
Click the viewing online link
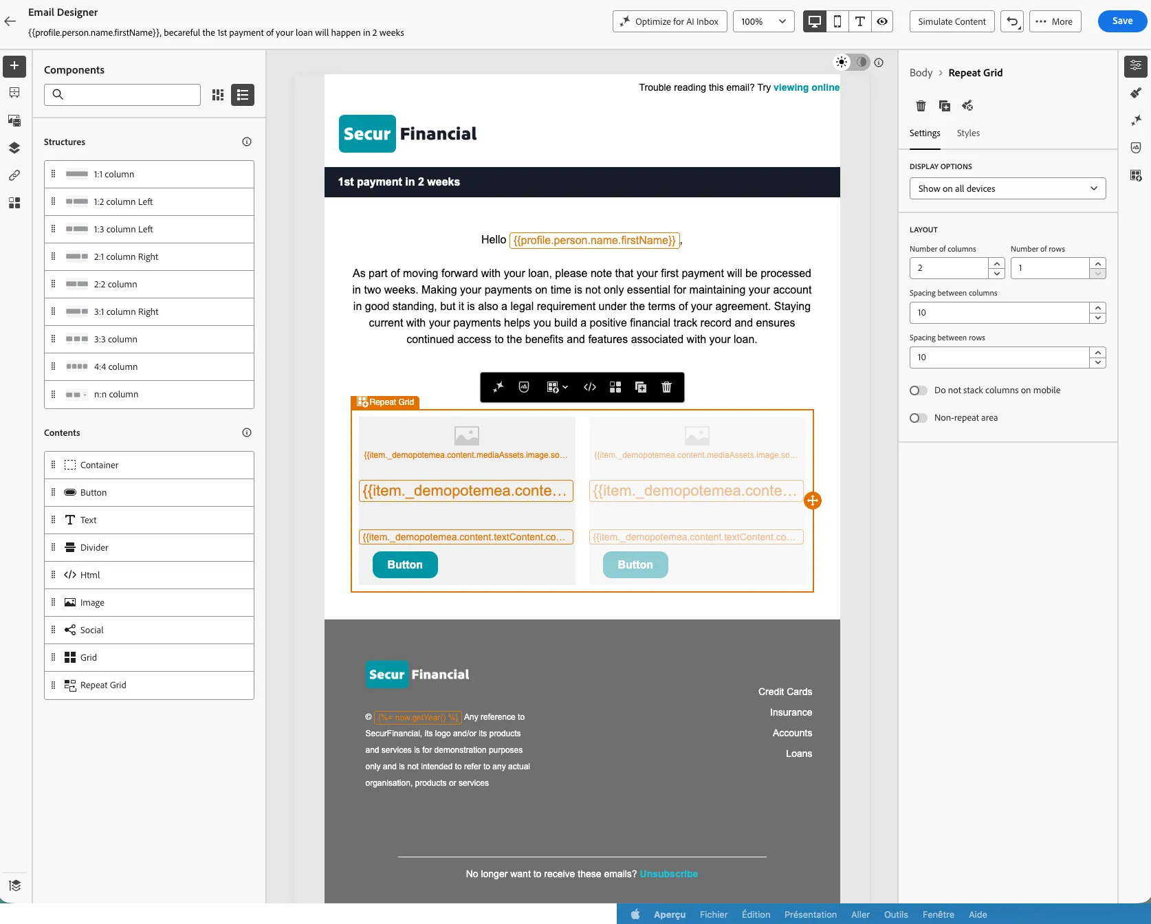806,87
